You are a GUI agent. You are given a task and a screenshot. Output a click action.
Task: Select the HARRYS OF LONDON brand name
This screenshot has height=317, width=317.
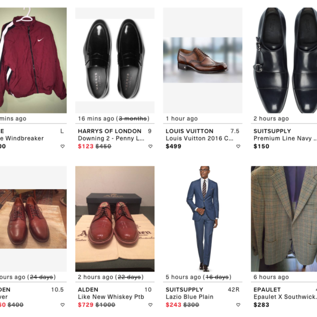[x=109, y=131]
